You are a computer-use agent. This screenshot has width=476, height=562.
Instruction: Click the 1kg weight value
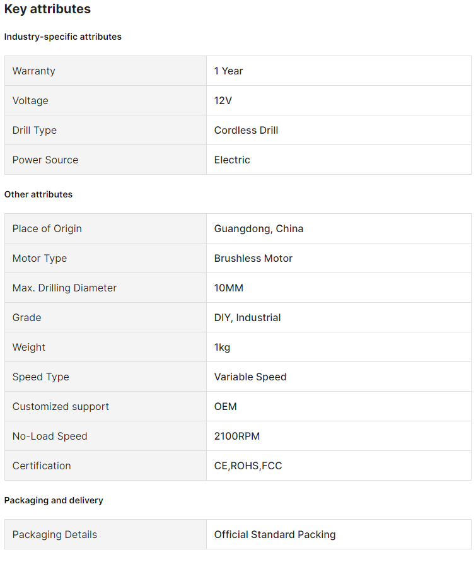click(223, 347)
